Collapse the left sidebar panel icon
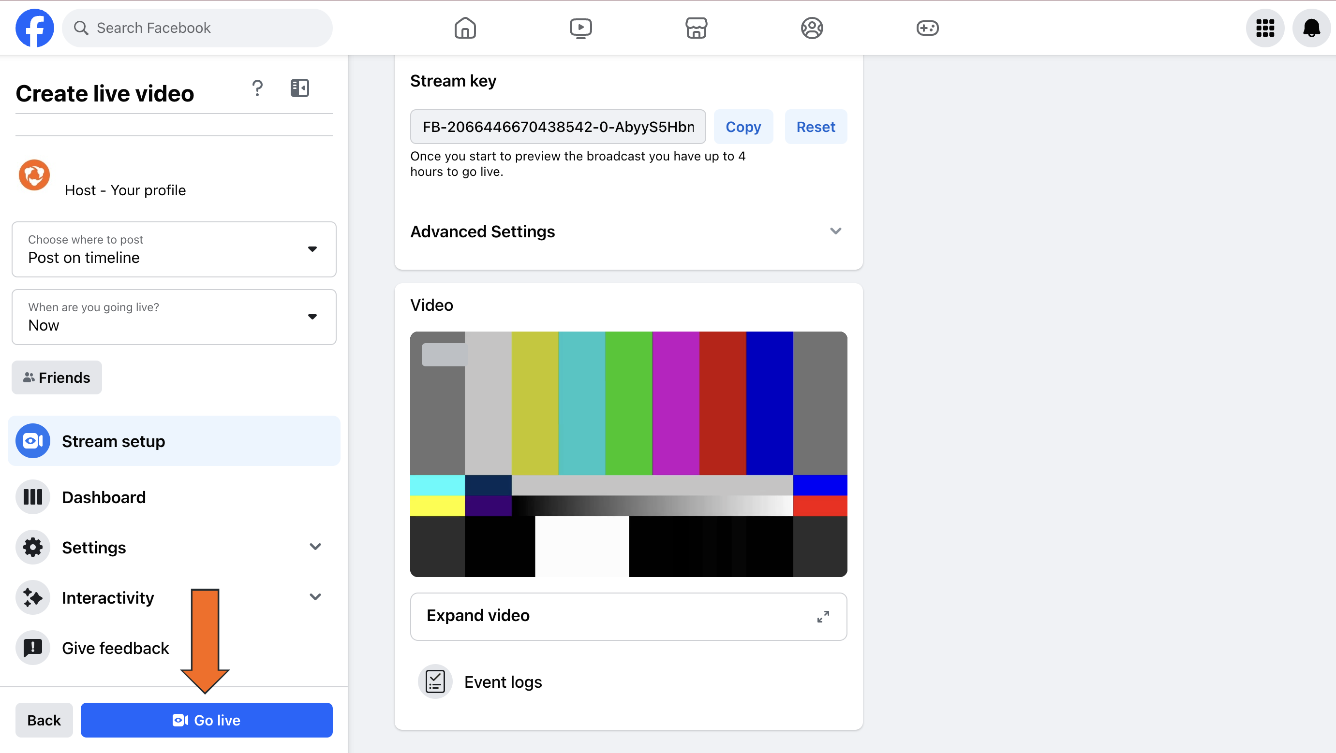 click(x=299, y=88)
